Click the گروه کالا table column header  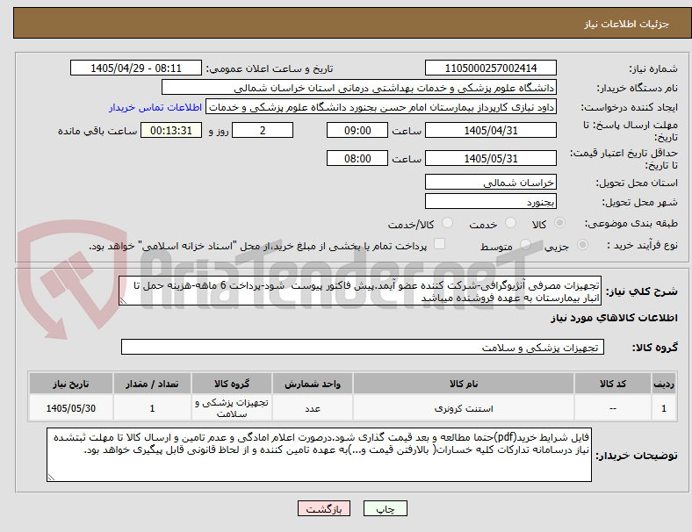pyautogui.click(x=232, y=384)
